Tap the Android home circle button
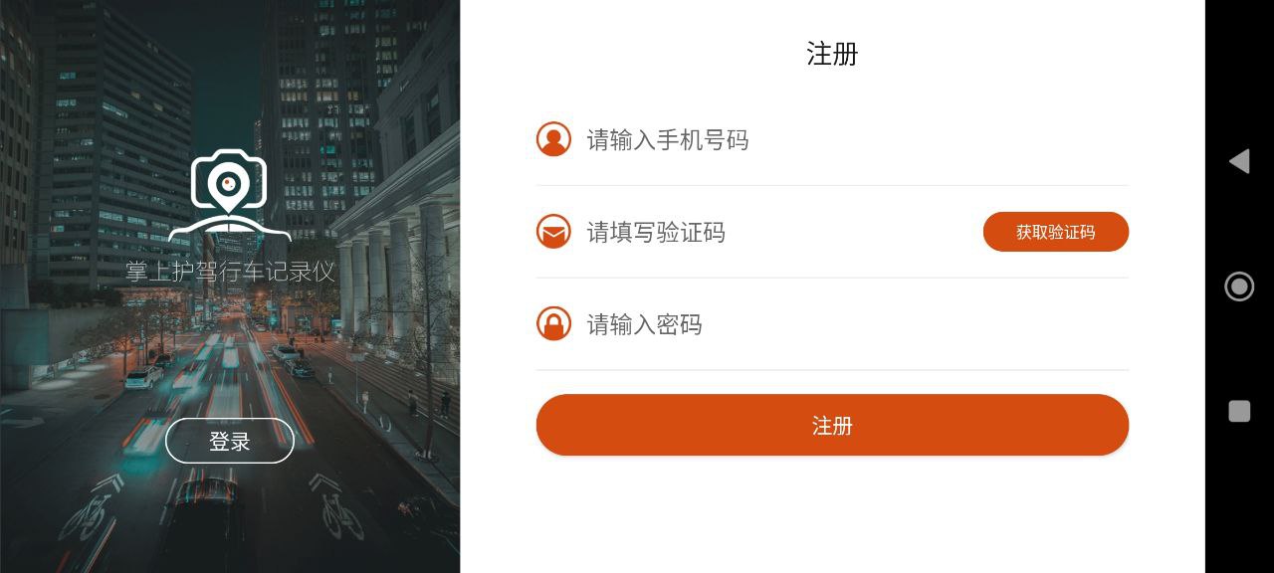The height and width of the screenshot is (573, 1274). point(1239,286)
